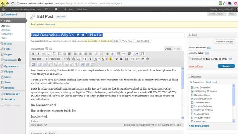The height and width of the screenshot is (134, 238).
Task: Go back using the browser back arrow
Action: click(x=3, y=3)
